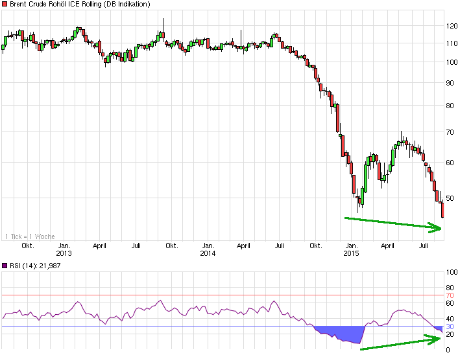This screenshot has height=355, width=471.
Task: Select the Jan. 2013 time axis label
Action: 64,249
